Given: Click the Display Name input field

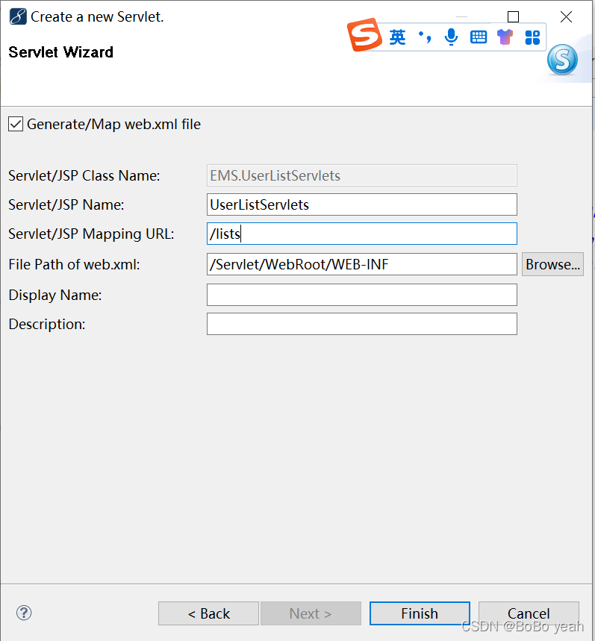Looking at the screenshot, I should (361, 294).
